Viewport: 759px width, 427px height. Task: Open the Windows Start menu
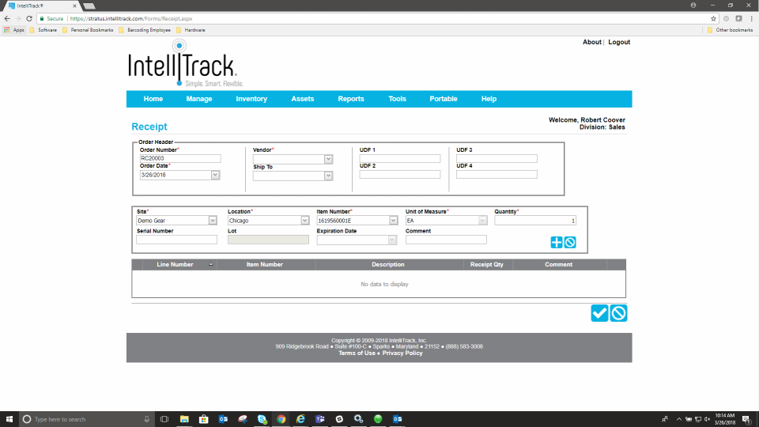point(9,419)
